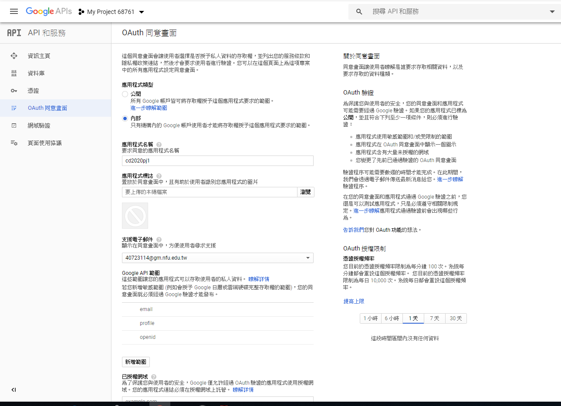Image resolution: width=561 pixels, height=406 pixels.
Task: Open OAuth 同意畫面 in the sidebar
Action: pyautogui.click(x=47, y=108)
